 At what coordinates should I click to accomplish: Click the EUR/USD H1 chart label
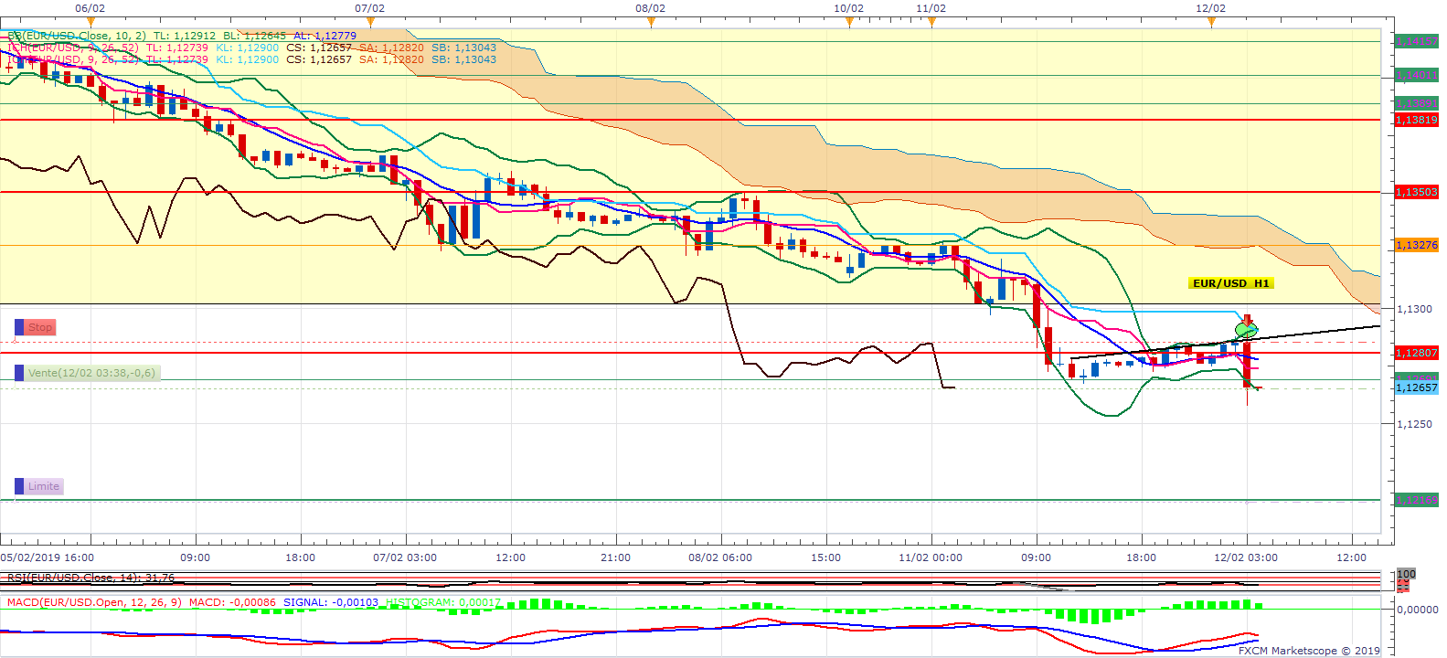click(x=1231, y=283)
